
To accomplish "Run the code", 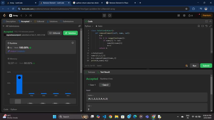I will tap(194, 66).
